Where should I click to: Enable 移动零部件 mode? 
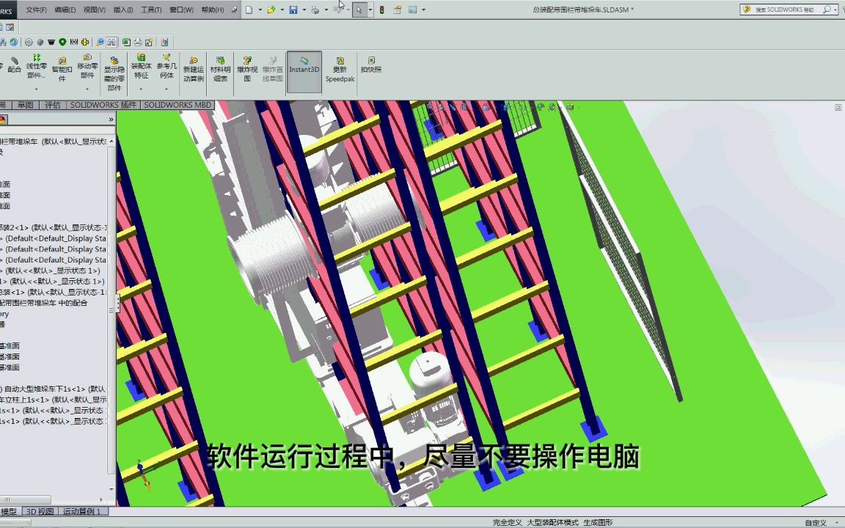click(x=86, y=67)
